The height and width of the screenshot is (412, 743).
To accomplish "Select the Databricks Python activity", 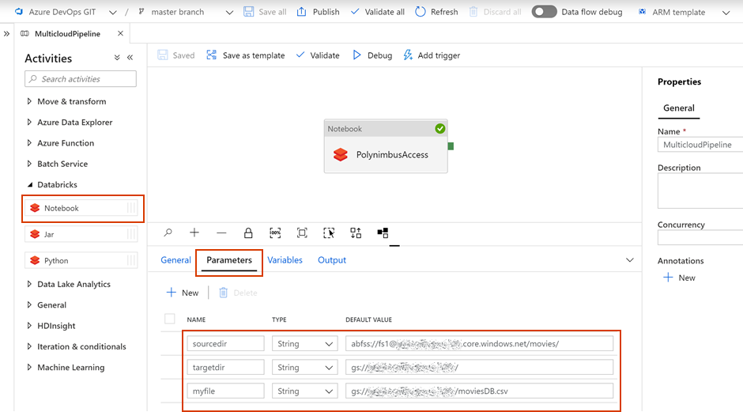I will pos(81,260).
